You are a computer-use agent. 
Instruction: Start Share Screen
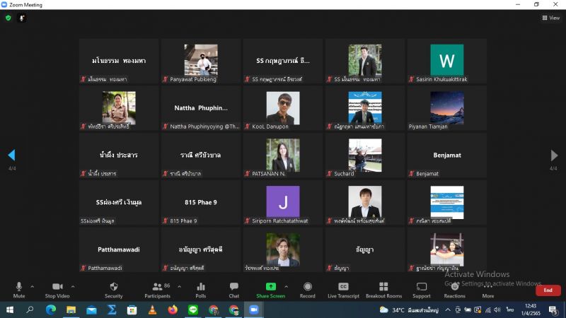click(271, 290)
